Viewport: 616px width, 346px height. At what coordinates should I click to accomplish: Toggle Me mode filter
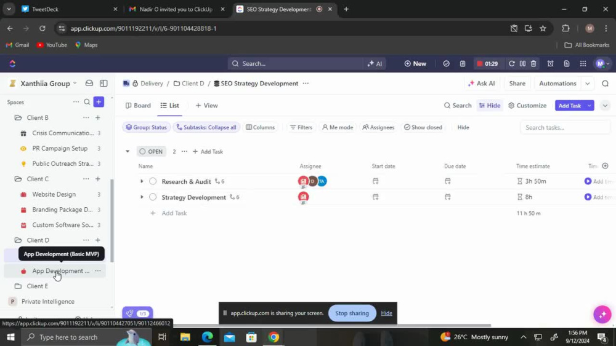tap(338, 127)
